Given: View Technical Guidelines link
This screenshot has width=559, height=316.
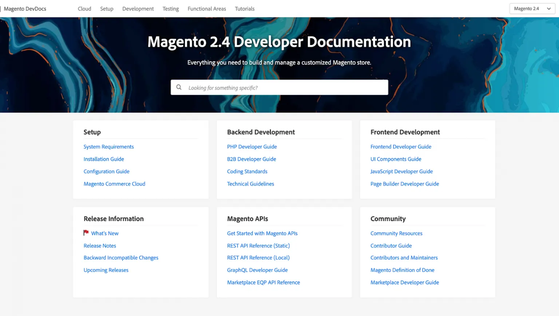Looking at the screenshot, I should (250, 184).
